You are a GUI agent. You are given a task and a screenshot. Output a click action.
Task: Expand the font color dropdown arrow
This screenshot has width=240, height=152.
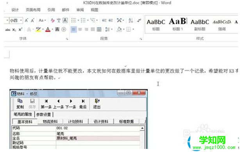52,30
